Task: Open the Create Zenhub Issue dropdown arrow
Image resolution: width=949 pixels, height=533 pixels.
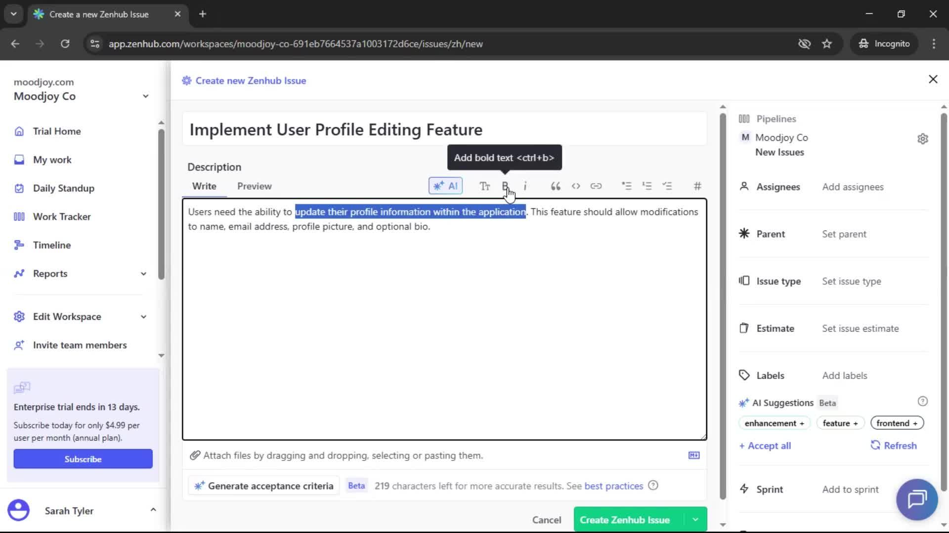Action: pos(695,519)
